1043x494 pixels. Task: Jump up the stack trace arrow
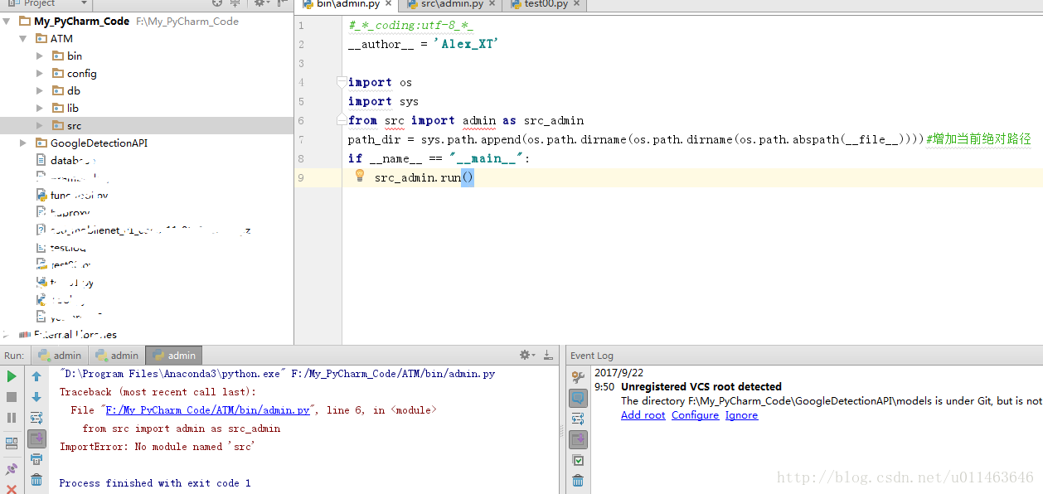36,376
